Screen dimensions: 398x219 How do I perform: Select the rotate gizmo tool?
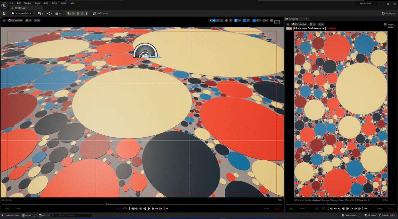pos(218,21)
